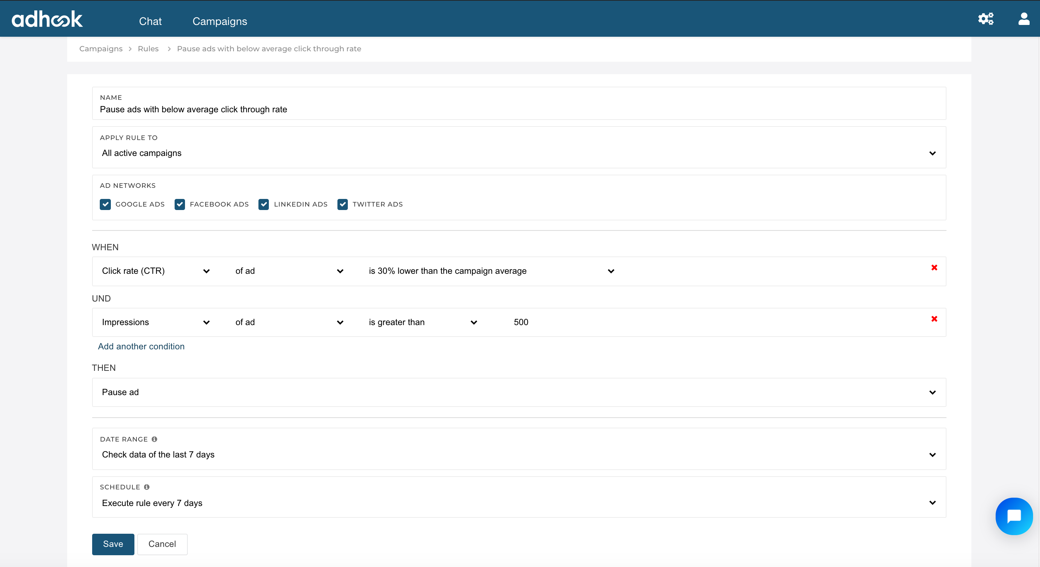1040x567 pixels.
Task: Click the Campaigns breadcrumb link
Action: tap(101, 49)
